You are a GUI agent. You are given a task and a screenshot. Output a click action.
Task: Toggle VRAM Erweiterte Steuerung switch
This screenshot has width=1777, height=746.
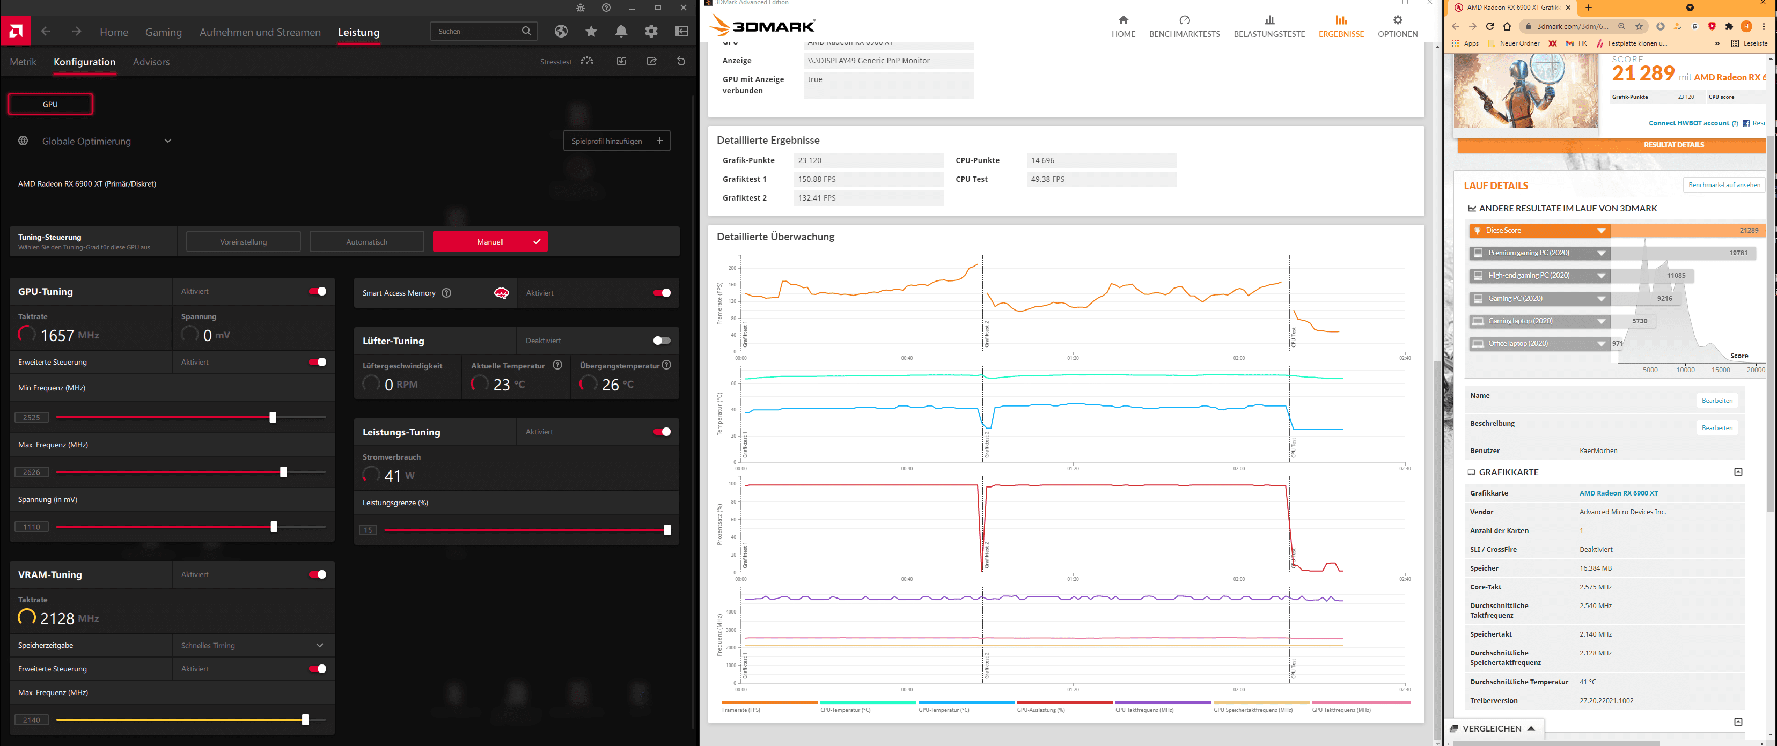[317, 669]
